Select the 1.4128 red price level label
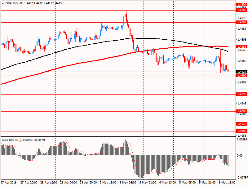This screenshot has width=248, height=186. pyautogui.click(x=242, y=124)
